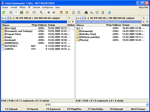Image resolution: width=150 pixels, height=112 pixels.
Task: Open the FTP connect icon
Action: point(73,12)
